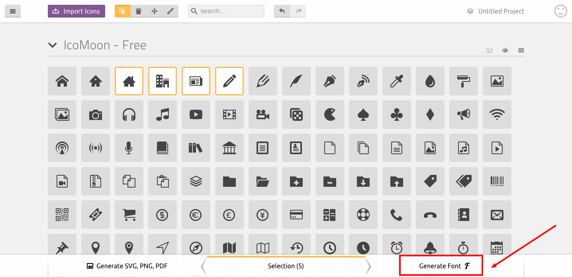572x277 pixels.
Task: Open the IcoMoon set options menu
Action: [521, 50]
